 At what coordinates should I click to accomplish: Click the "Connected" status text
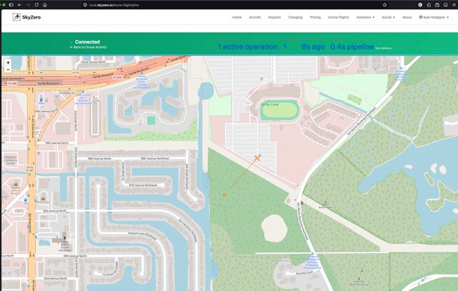[87, 41]
